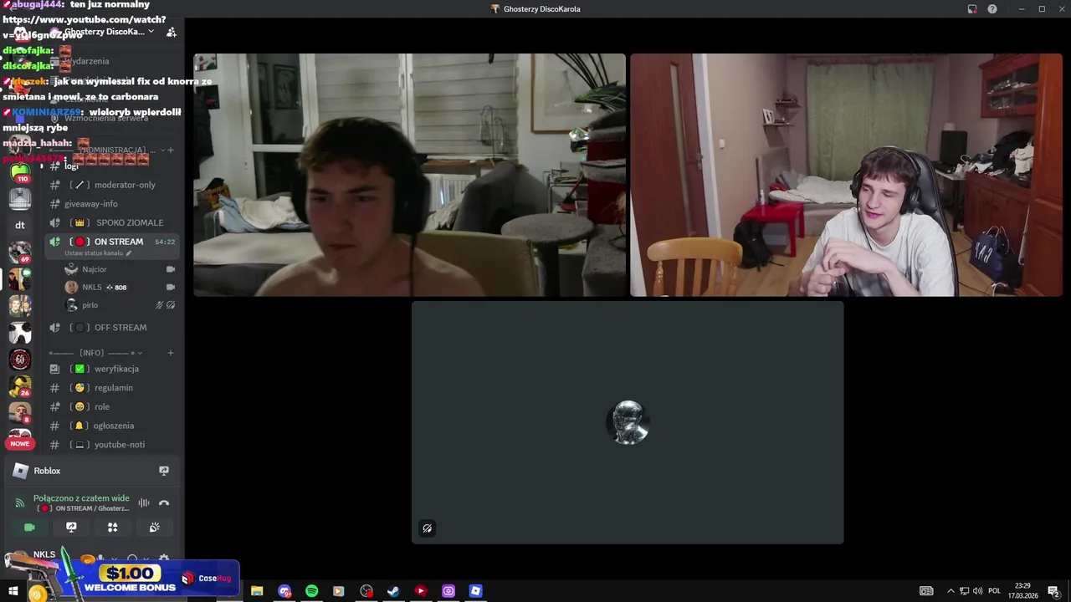Jump to new mentions via NOWE pill

coord(20,443)
